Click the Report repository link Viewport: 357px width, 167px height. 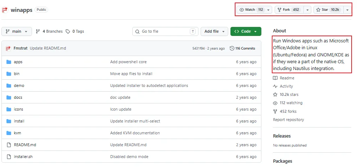[x=288, y=120]
